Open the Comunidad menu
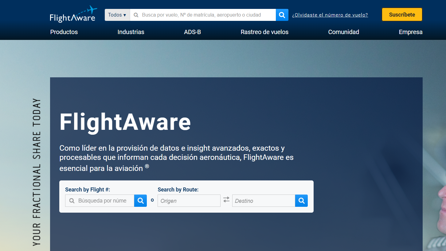The width and height of the screenshot is (446, 251). pos(343,32)
